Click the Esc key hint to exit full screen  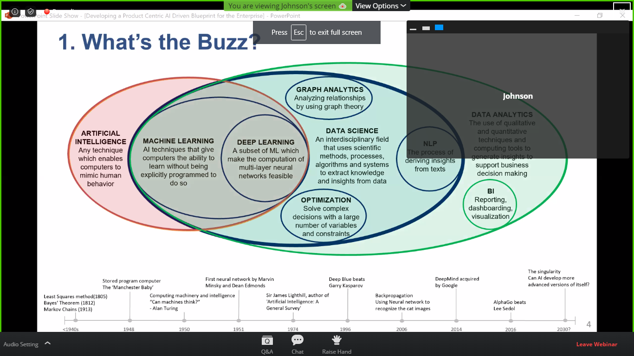pos(299,32)
